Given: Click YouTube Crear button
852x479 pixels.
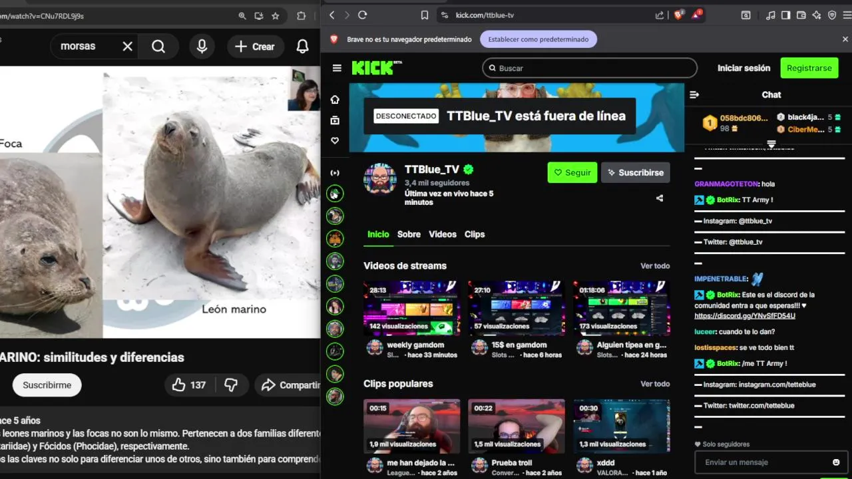Looking at the screenshot, I should coord(255,47).
